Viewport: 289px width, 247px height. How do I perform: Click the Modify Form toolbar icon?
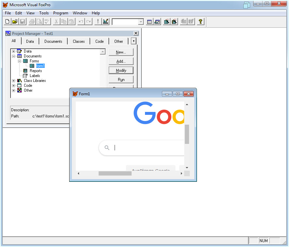(x=105, y=22)
